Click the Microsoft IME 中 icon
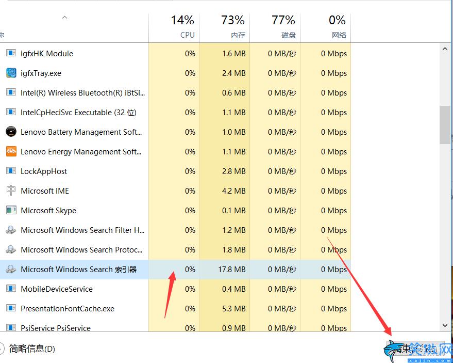453x363 pixels. (x=11, y=191)
